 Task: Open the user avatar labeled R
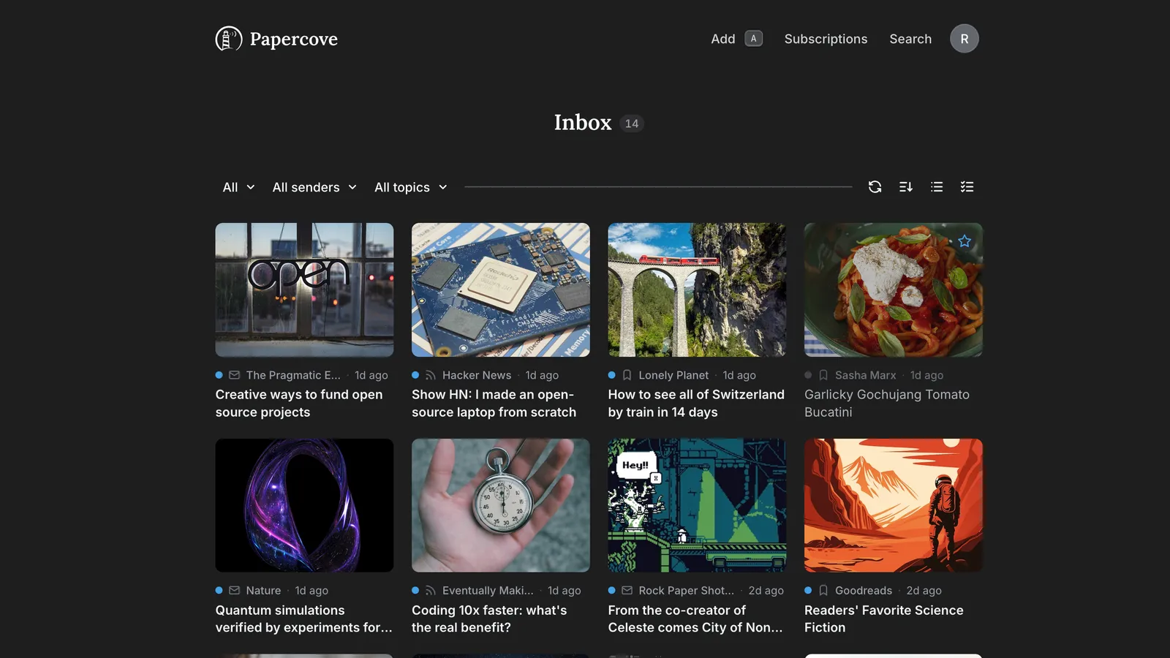pos(964,39)
